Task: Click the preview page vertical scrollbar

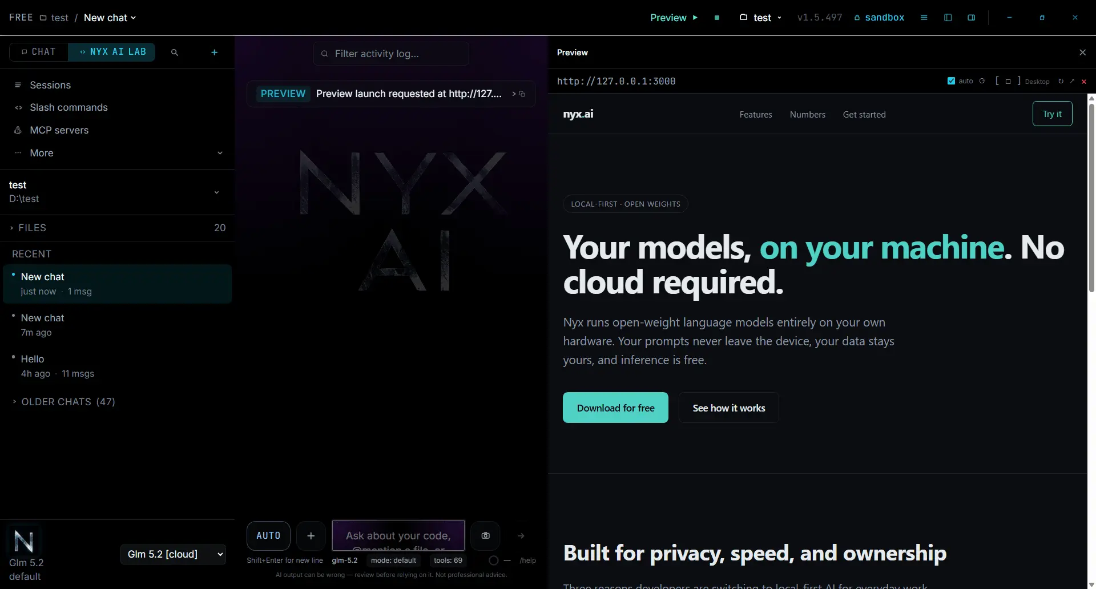Action: [1091, 197]
